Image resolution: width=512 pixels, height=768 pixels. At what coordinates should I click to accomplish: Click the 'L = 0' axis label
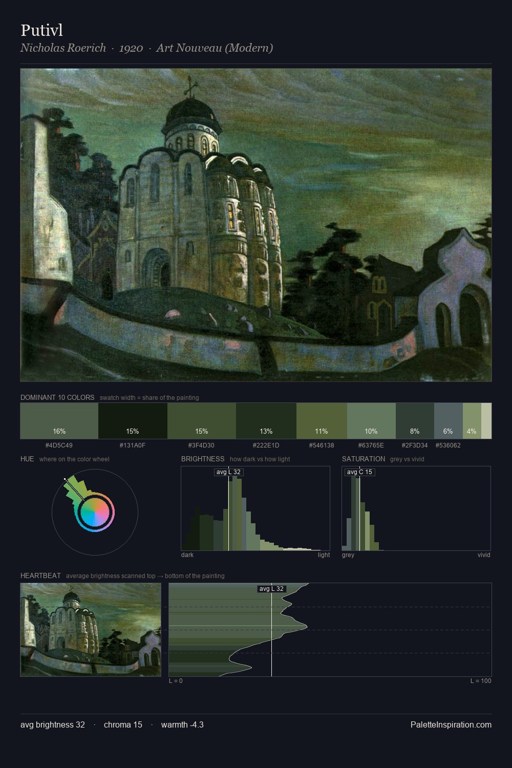pos(176,681)
